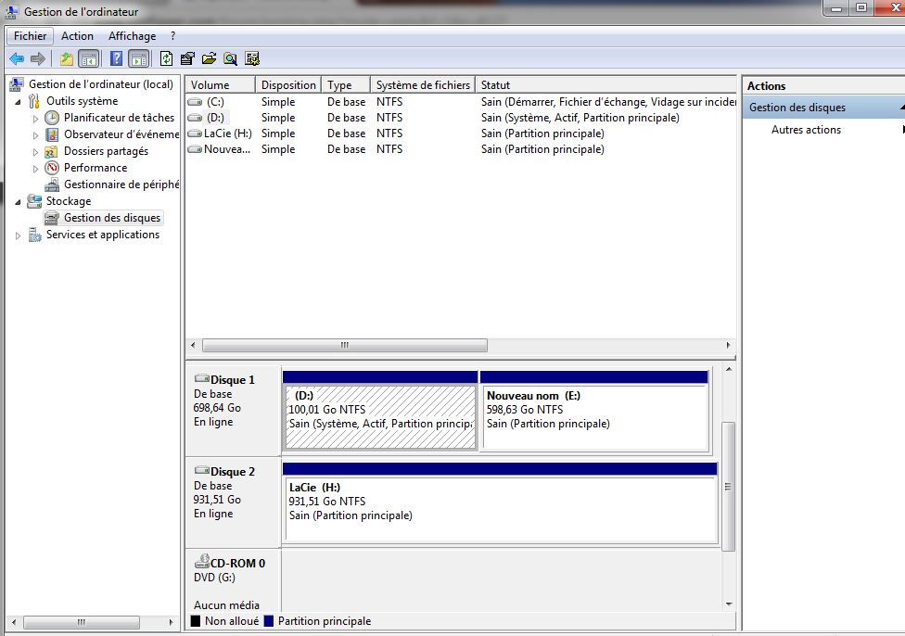Screen dimensions: 905x636
Task: Click the Properties icon in toolbar
Action: (x=188, y=59)
